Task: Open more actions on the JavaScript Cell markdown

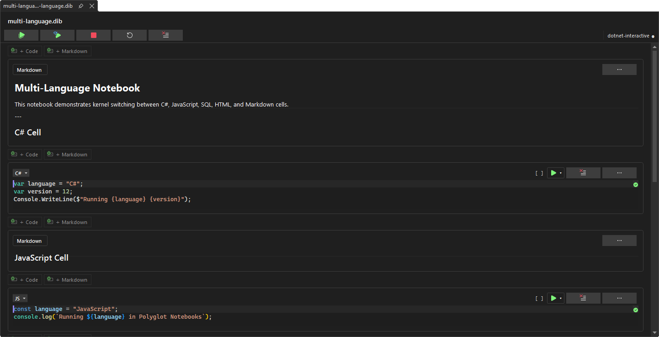Action: click(619, 240)
